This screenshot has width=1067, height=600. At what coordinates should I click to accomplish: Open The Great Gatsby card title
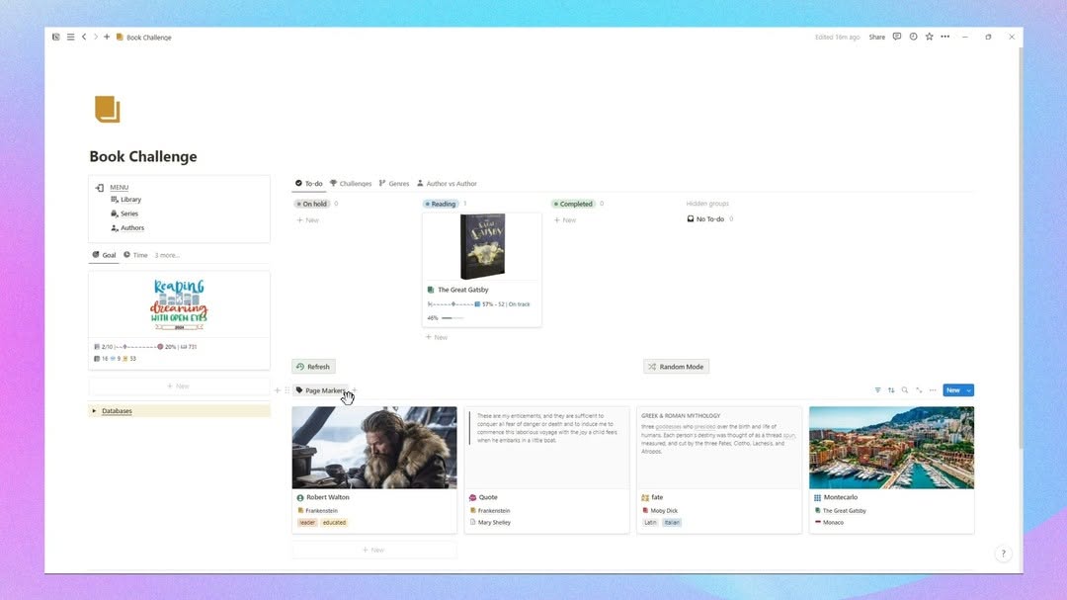click(x=462, y=290)
